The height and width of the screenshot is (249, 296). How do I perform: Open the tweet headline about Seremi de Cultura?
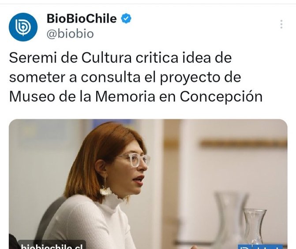point(136,77)
